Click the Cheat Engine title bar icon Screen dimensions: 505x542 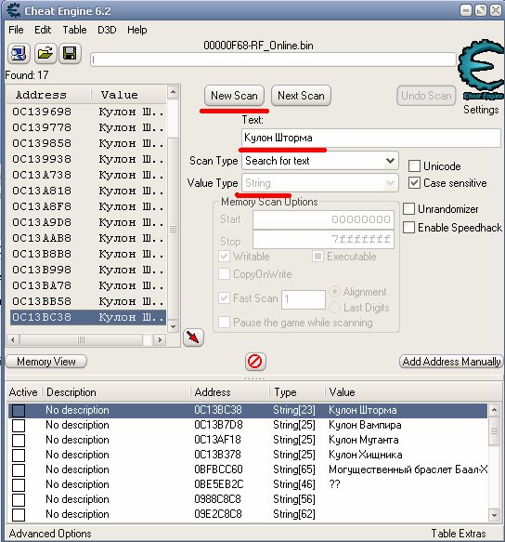(x=13, y=10)
